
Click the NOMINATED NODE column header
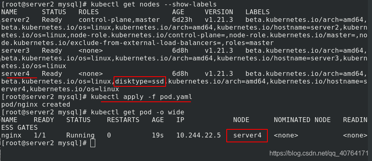point(302,120)
